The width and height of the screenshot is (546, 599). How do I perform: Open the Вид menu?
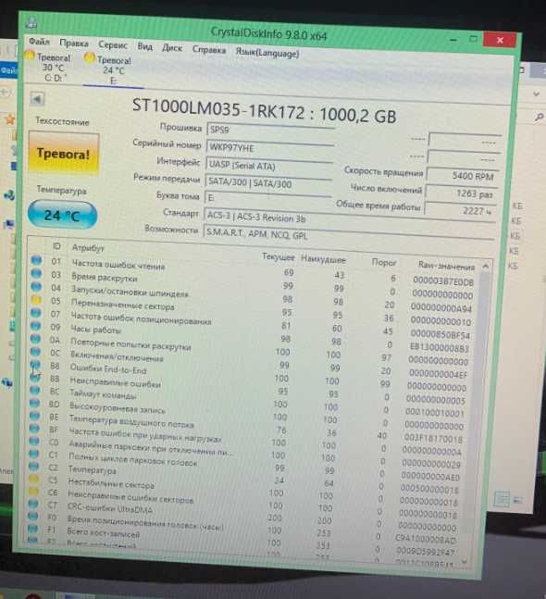click(144, 46)
